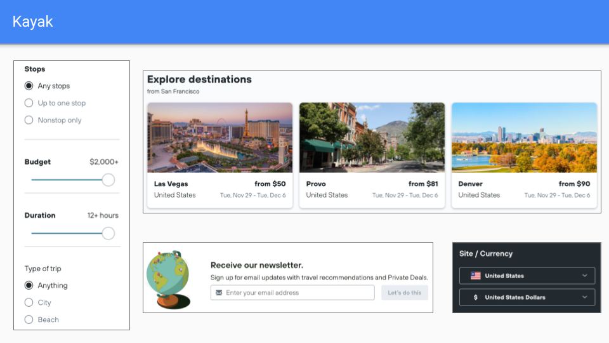Click the 'from $90' price
The image size is (609, 343).
(575, 184)
